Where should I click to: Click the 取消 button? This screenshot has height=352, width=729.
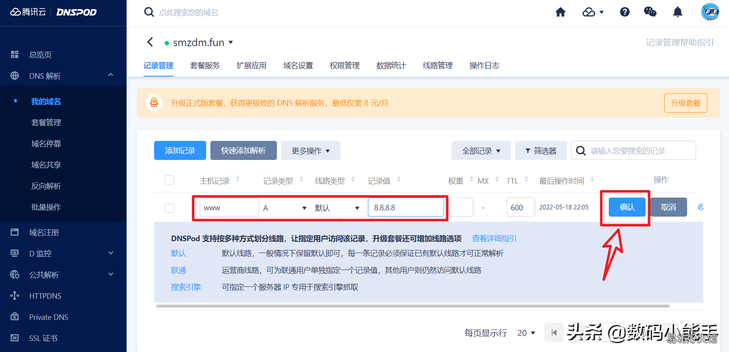point(668,207)
